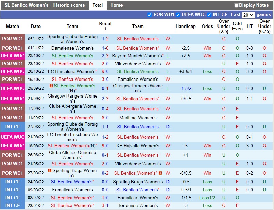Select the Odd Even column header
Viewport: 274px width, 210px height.
click(x=237, y=26)
